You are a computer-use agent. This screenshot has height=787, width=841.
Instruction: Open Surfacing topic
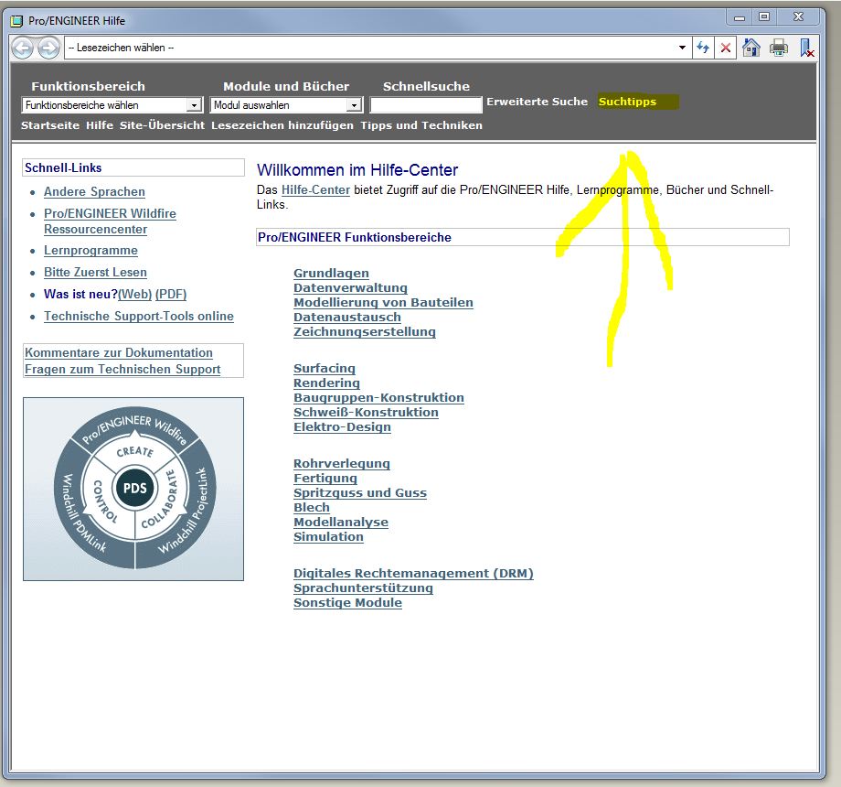point(324,369)
